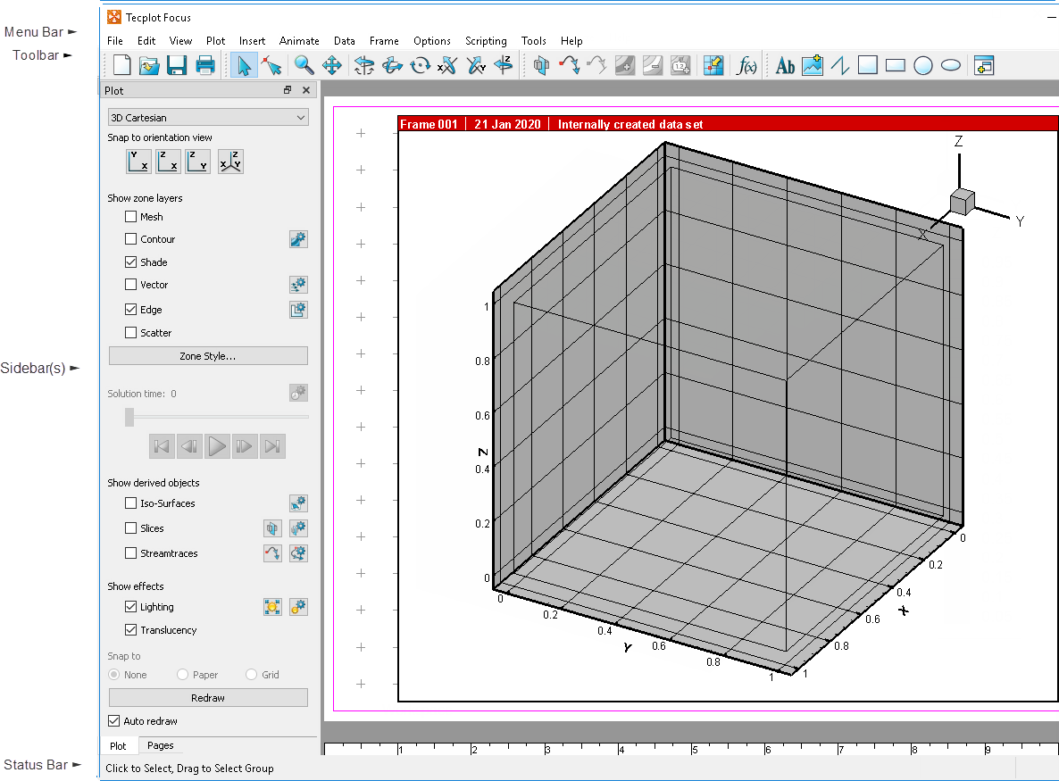The width and height of the screenshot is (1059, 781).
Task: Uncheck the Edge zone layer
Action: 131,310
